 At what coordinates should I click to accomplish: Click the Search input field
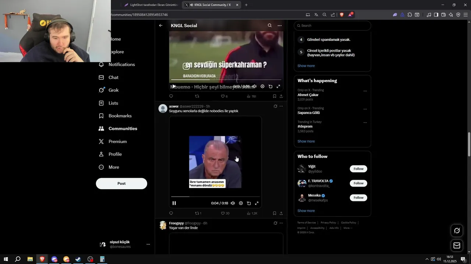(x=332, y=26)
